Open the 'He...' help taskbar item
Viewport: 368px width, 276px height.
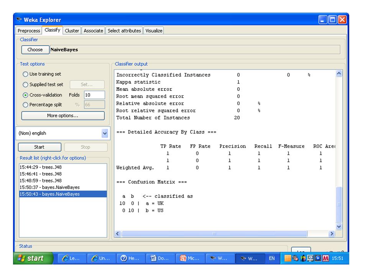pos(131,258)
